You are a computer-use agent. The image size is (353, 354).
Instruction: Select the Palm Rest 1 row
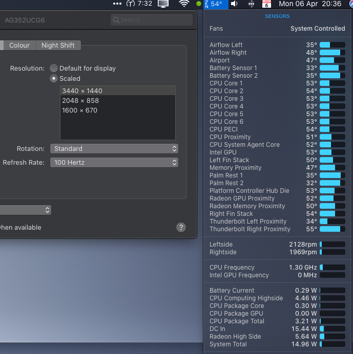coord(277,175)
